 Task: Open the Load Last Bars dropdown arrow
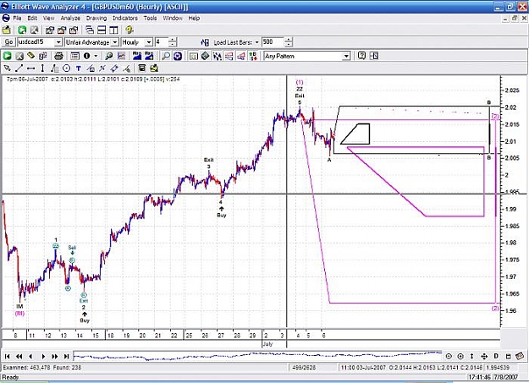click(x=256, y=42)
